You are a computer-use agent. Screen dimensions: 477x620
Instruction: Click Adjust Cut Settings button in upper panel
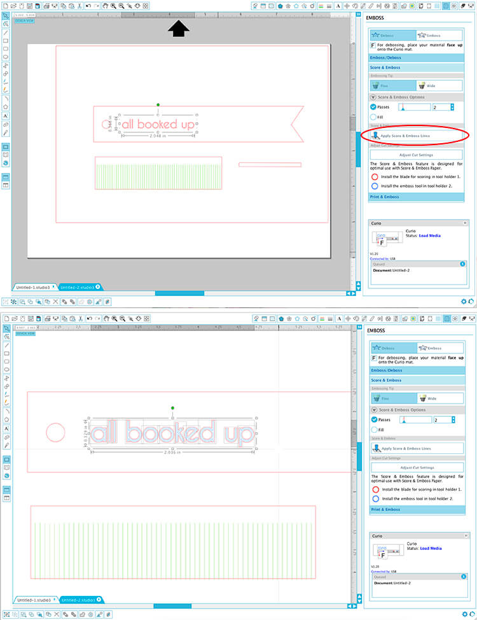[416, 155]
